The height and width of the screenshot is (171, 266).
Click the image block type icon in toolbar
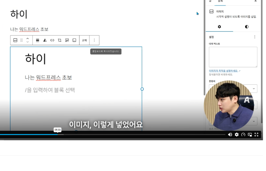15,40
